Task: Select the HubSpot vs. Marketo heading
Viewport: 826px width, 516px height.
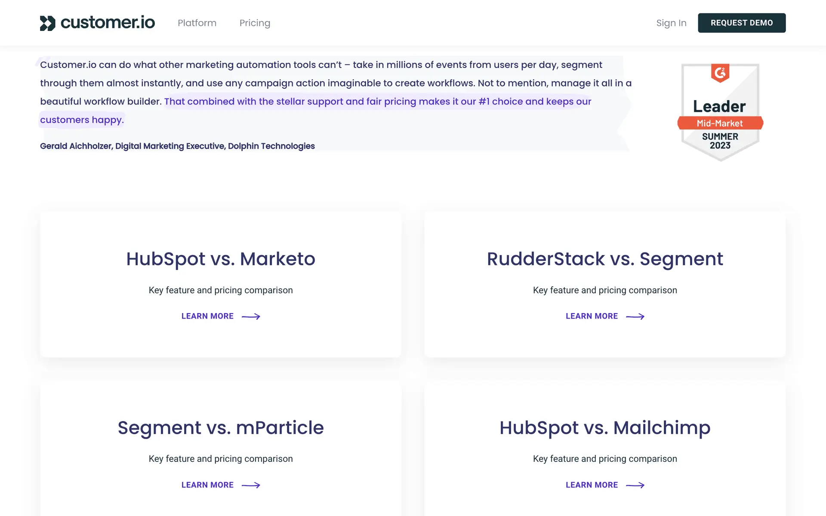Action: 221,259
